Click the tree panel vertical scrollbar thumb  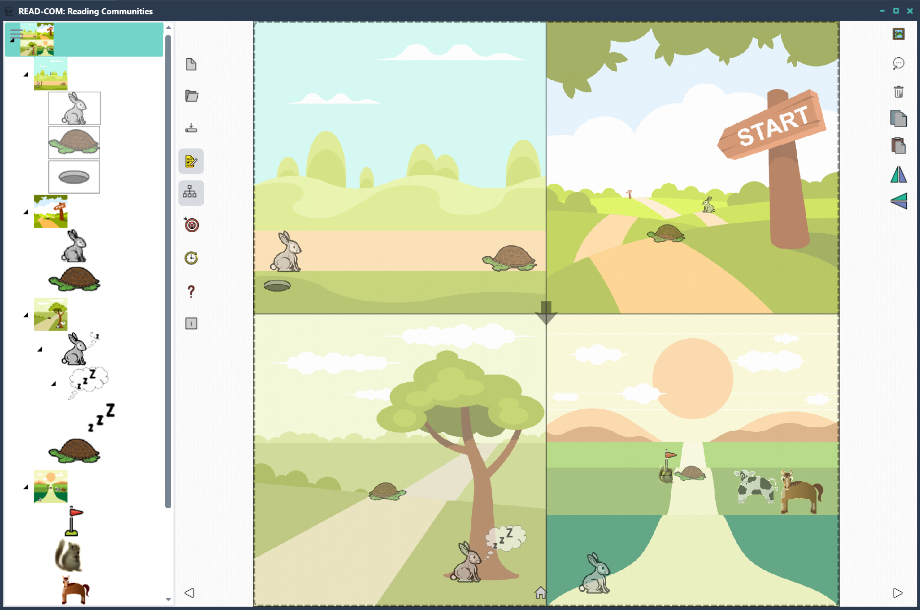tap(168, 272)
